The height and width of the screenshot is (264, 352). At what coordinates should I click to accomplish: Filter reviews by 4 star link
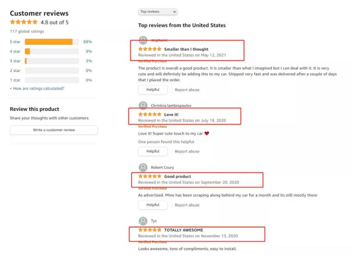pos(15,51)
